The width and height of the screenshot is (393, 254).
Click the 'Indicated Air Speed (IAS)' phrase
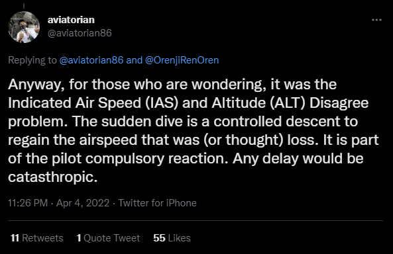pos(93,103)
